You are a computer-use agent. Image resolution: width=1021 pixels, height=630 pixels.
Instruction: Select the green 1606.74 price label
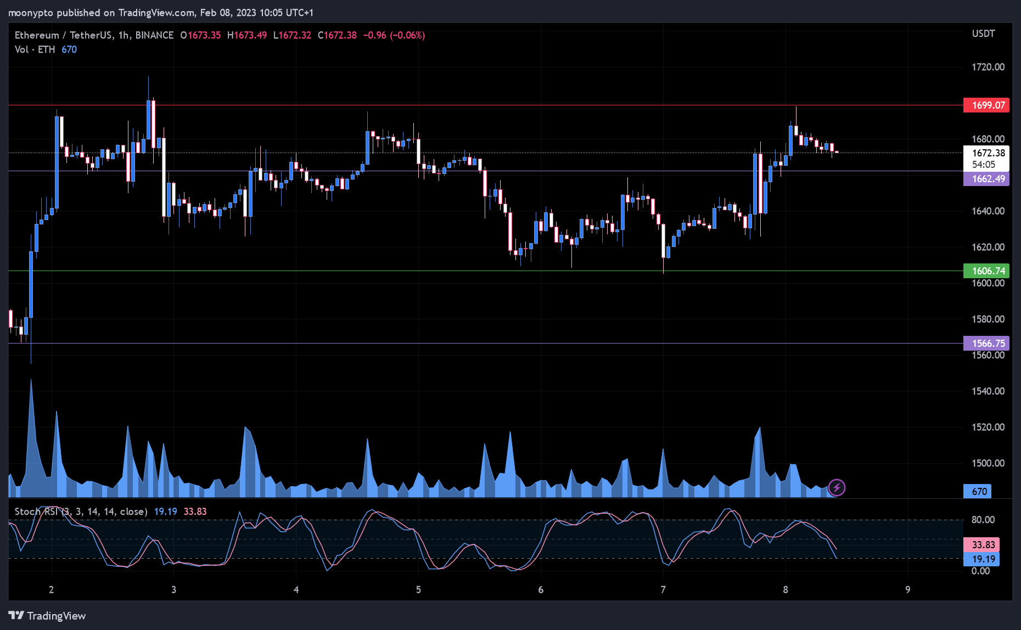(986, 271)
